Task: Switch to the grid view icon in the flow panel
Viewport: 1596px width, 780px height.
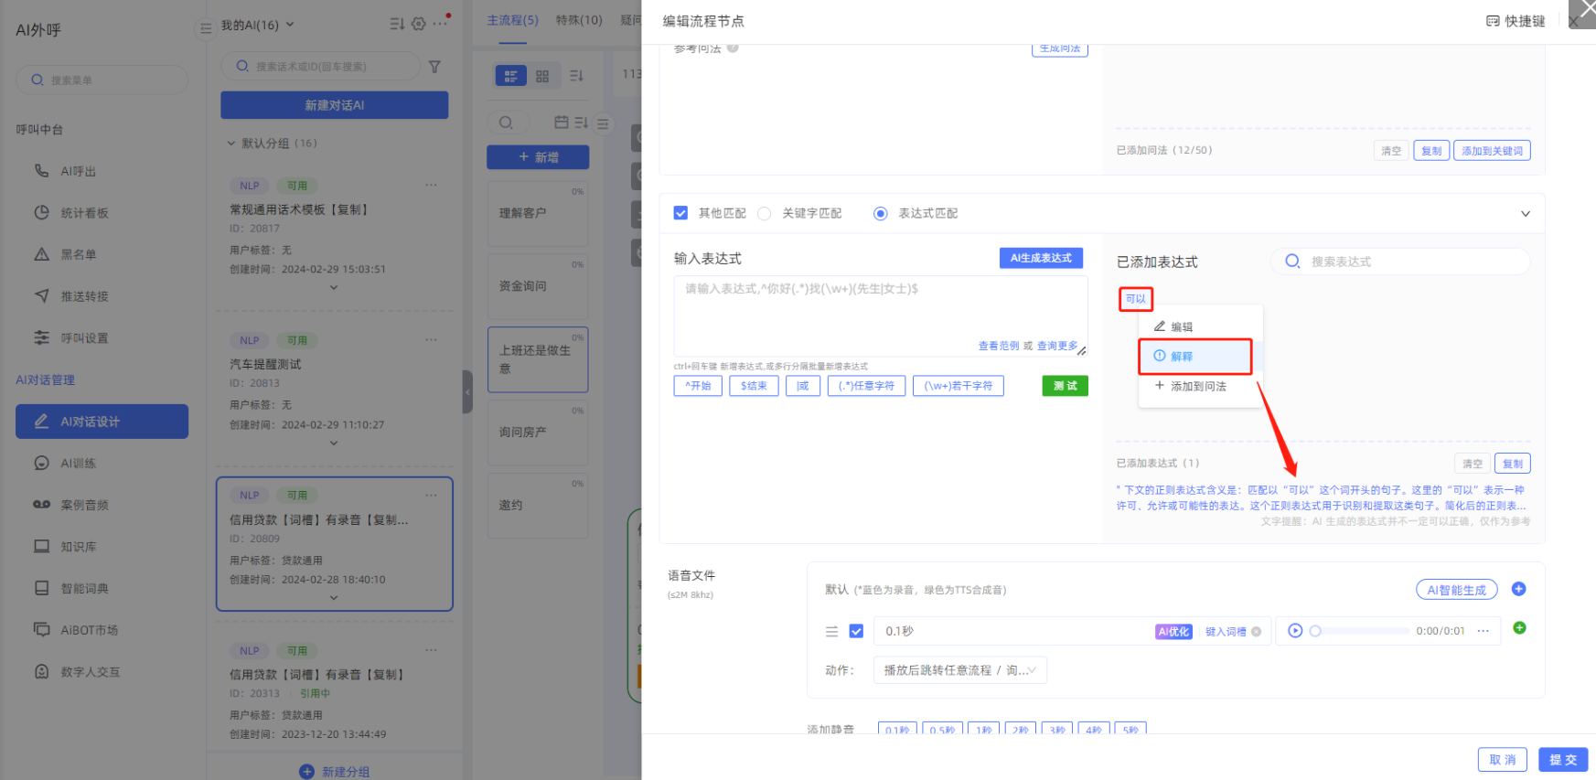Action: pyautogui.click(x=542, y=76)
